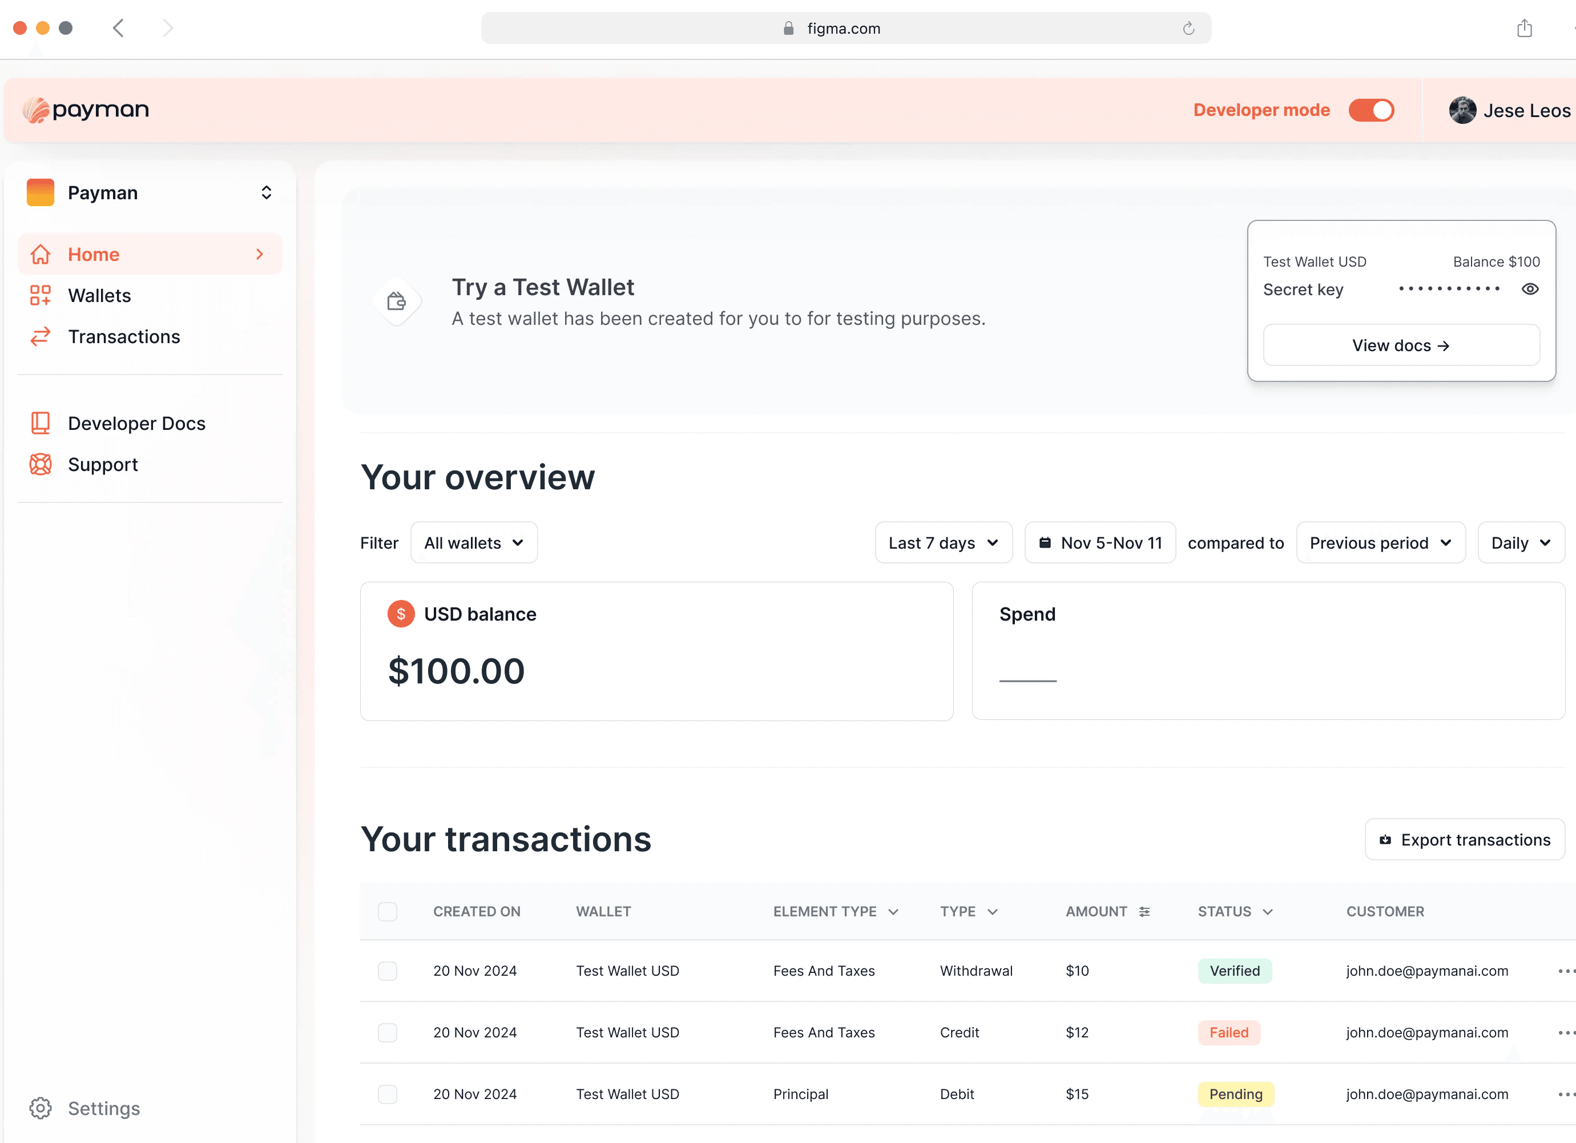Open the All wallets filter dropdown
The height and width of the screenshot is (1143, 1576).
click(x=474, y=542)
